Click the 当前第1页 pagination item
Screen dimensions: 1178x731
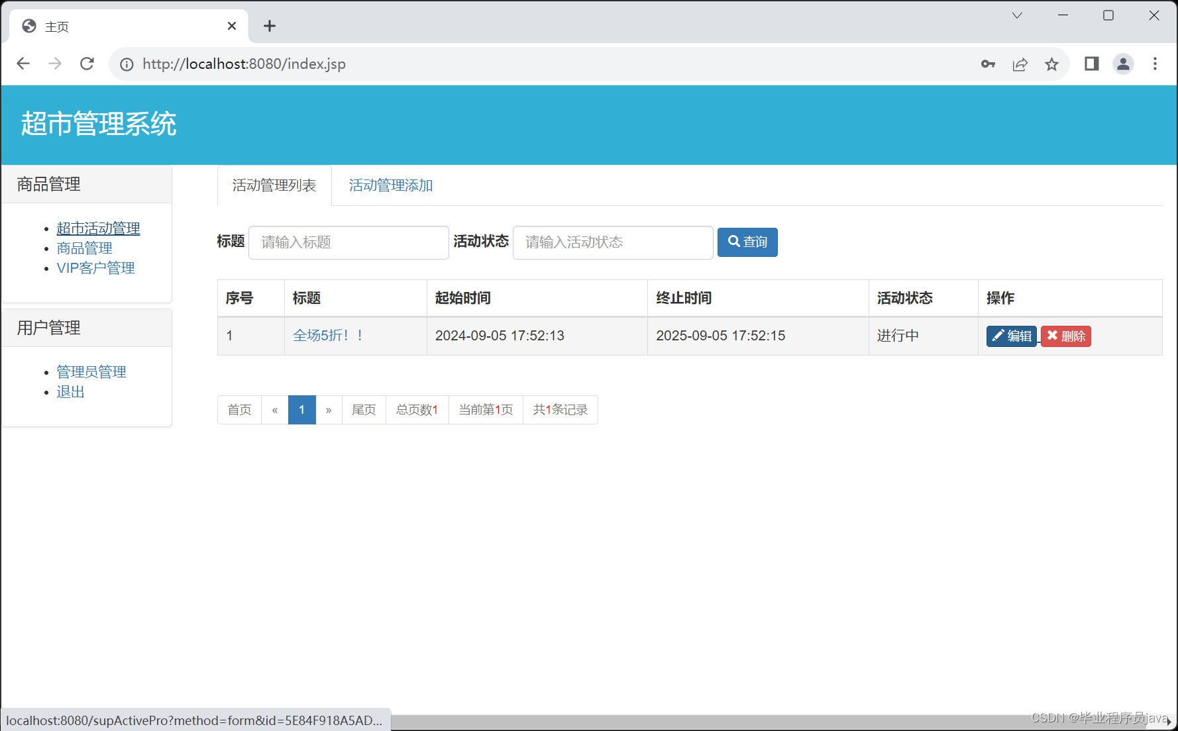486,410
